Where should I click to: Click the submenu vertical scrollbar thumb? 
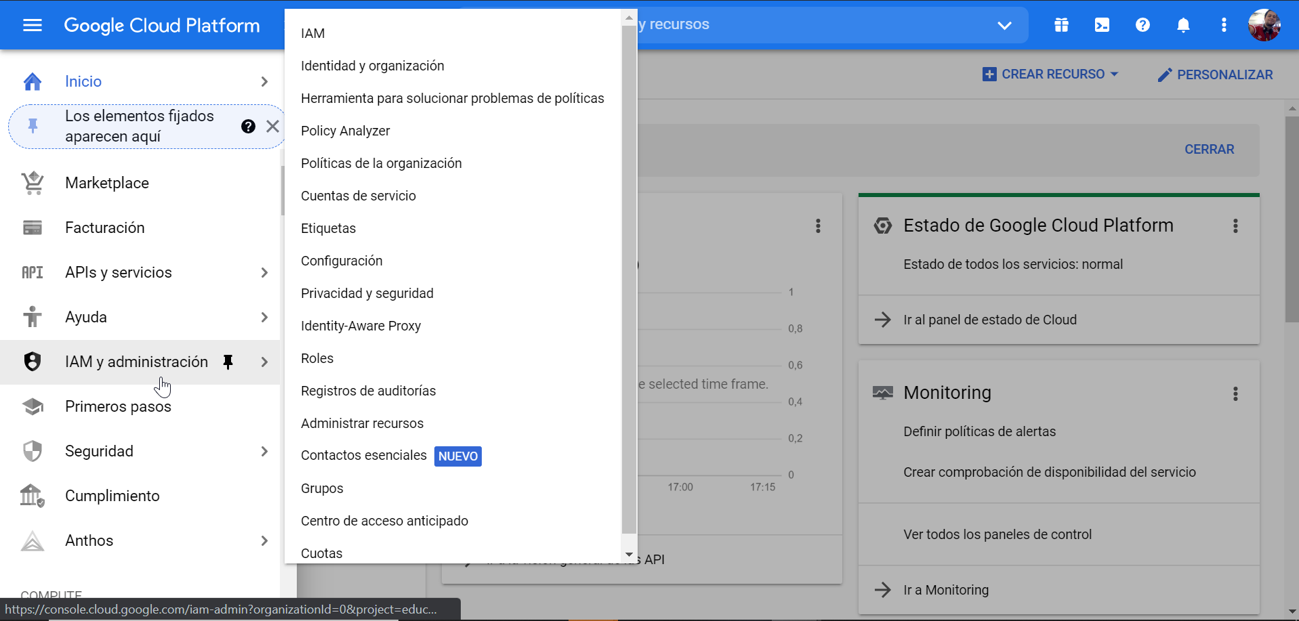[x=629, y=279]
